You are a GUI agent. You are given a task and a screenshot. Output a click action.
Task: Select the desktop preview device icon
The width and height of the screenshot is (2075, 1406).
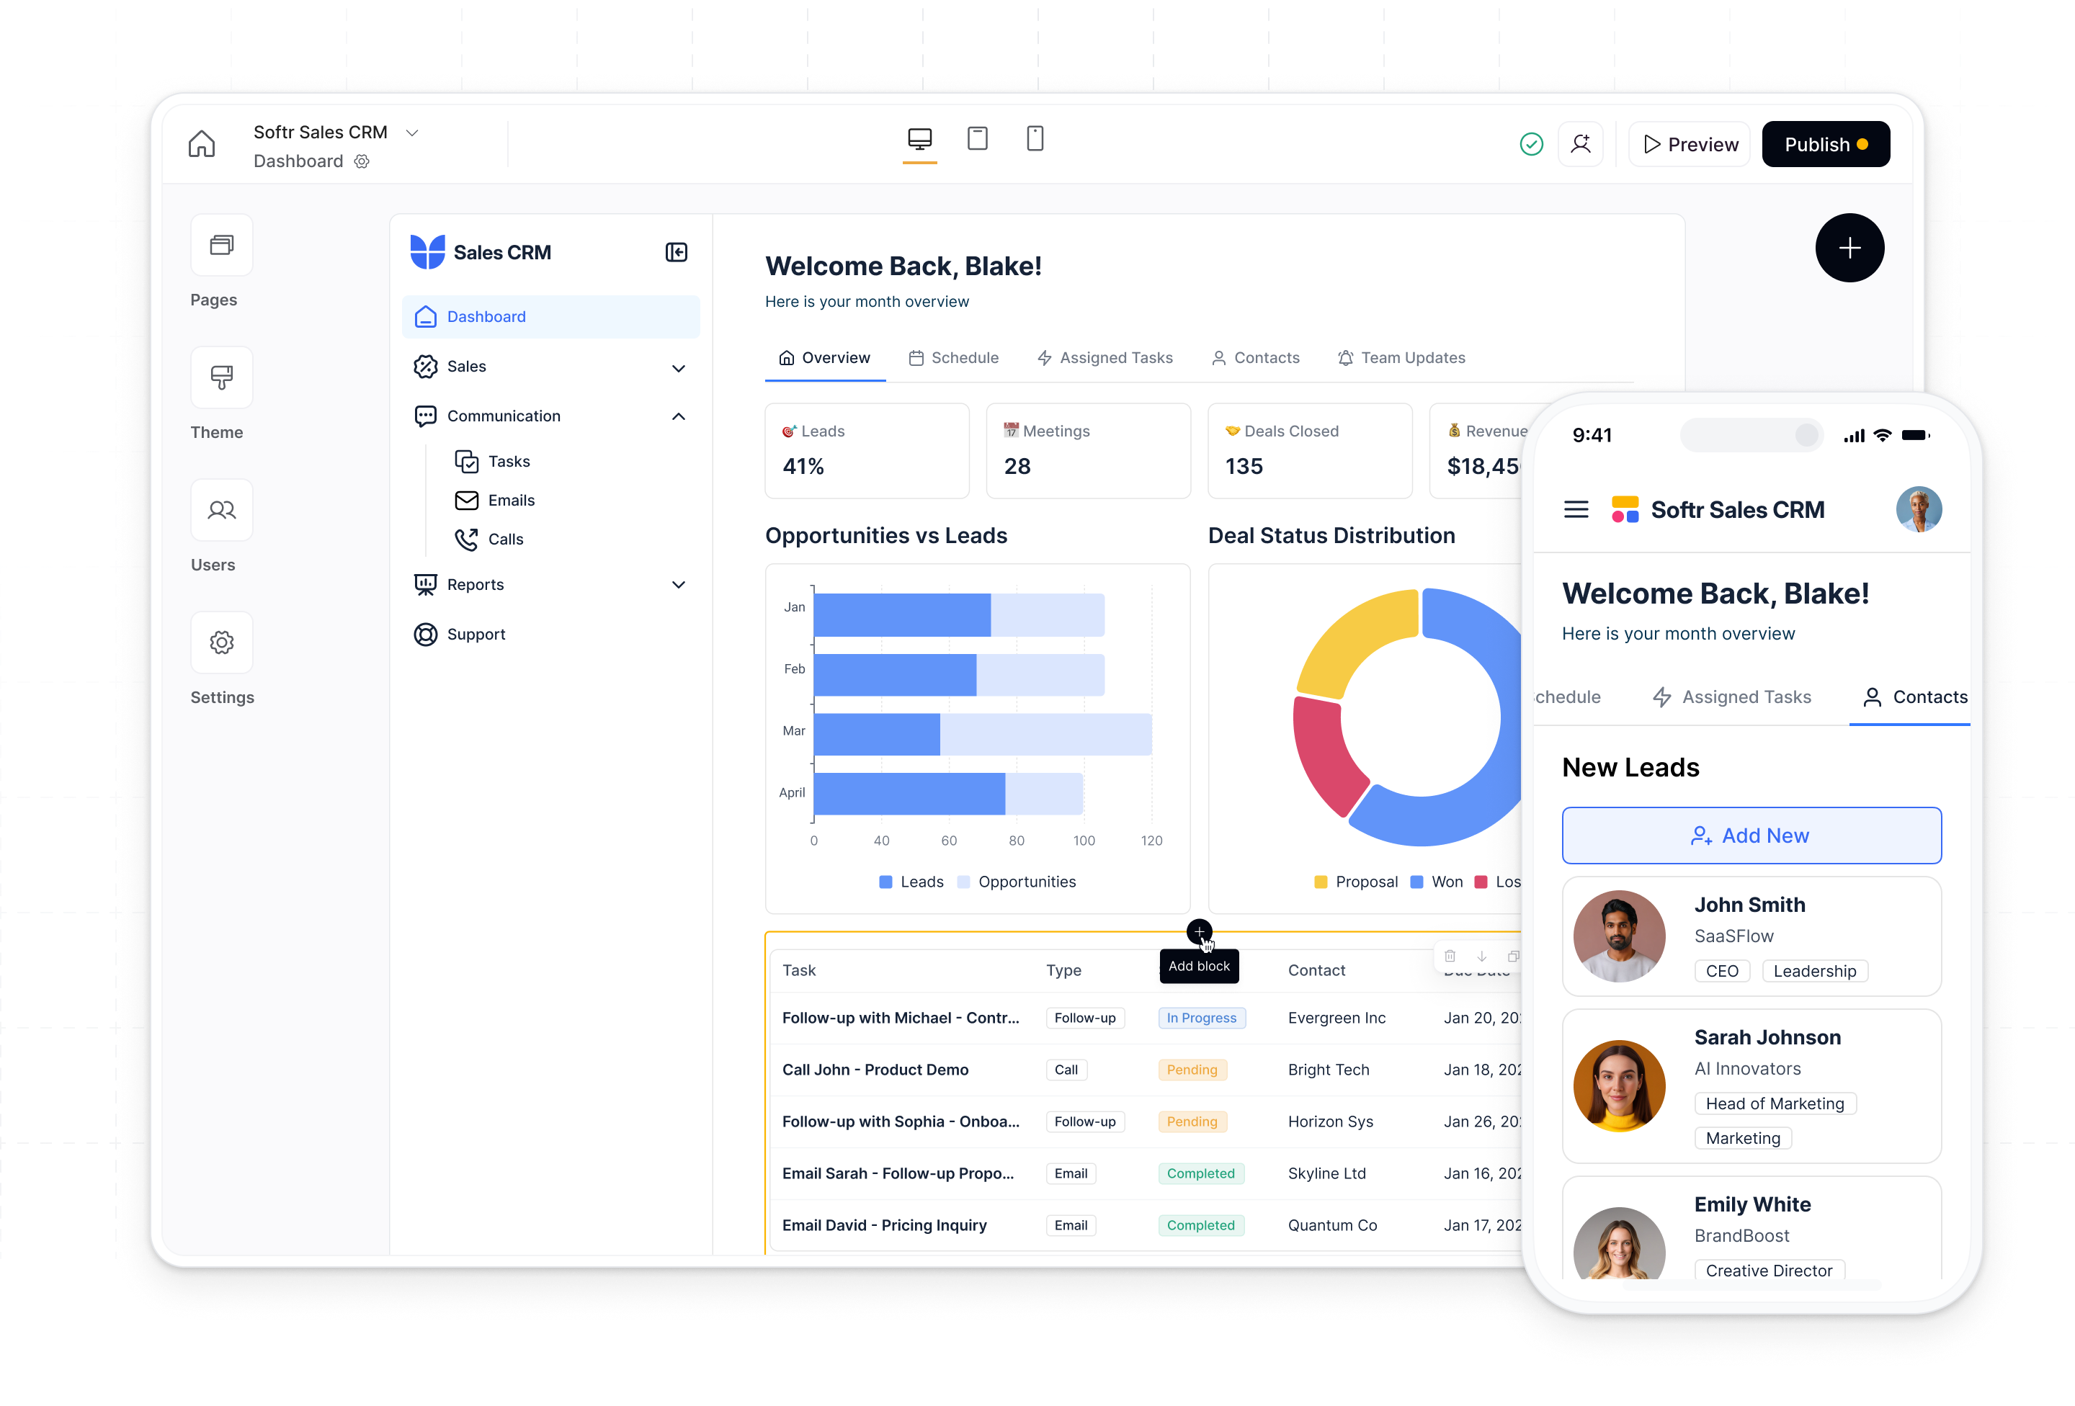(919, 138)
